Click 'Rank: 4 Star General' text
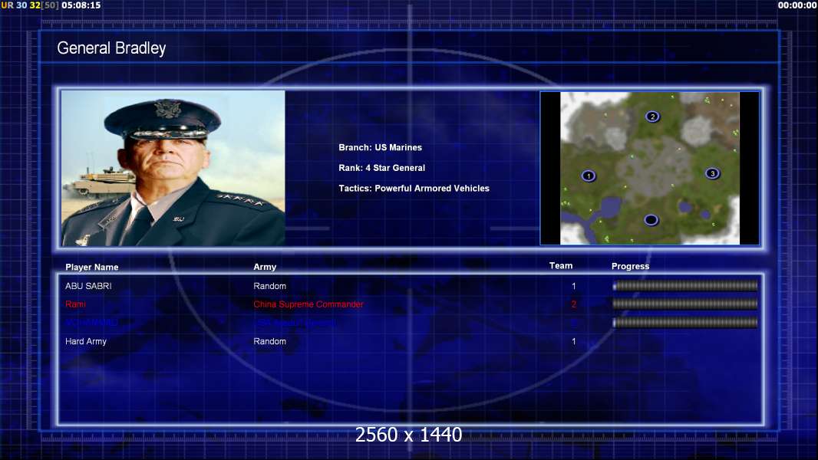 tap(381, 168)
